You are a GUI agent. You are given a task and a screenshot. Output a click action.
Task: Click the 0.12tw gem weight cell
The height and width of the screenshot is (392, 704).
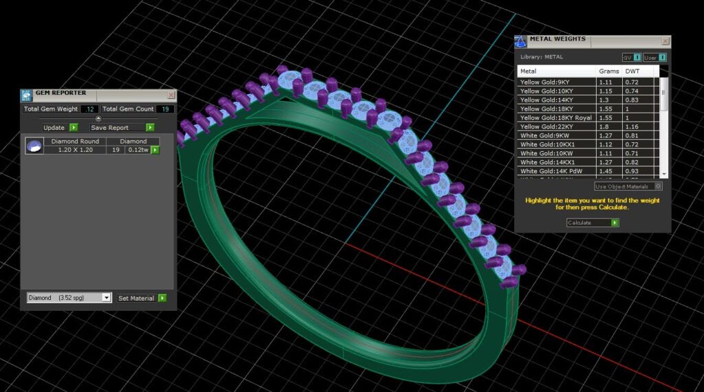click(138, 150)
